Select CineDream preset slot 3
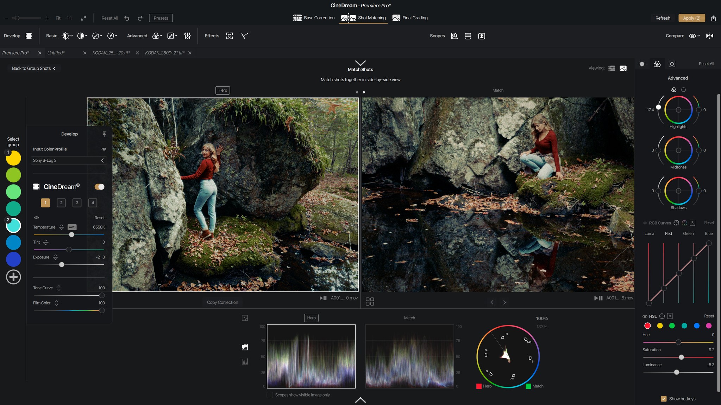 click(77, 203)
